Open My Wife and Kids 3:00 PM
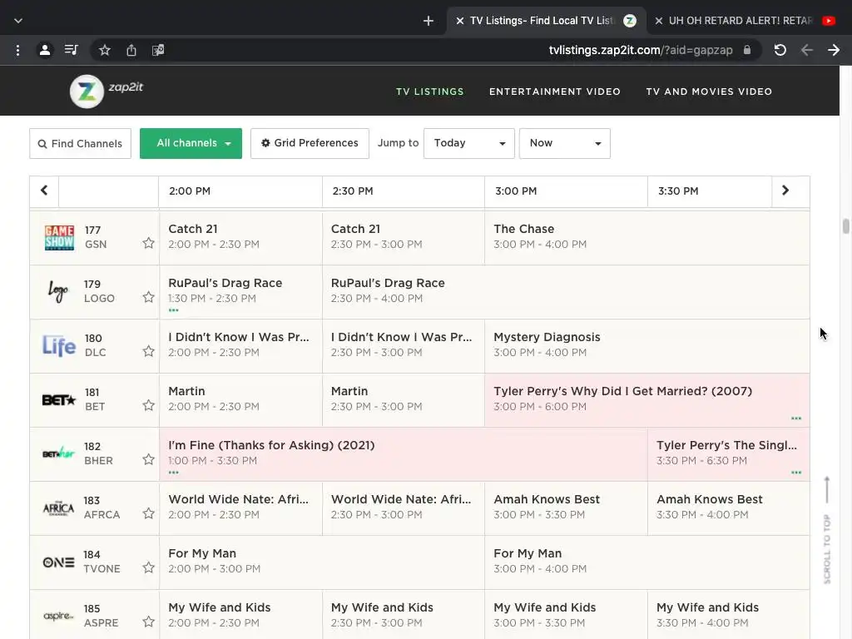This screenshot has width=852, height=639. click(x=566, y=615)
